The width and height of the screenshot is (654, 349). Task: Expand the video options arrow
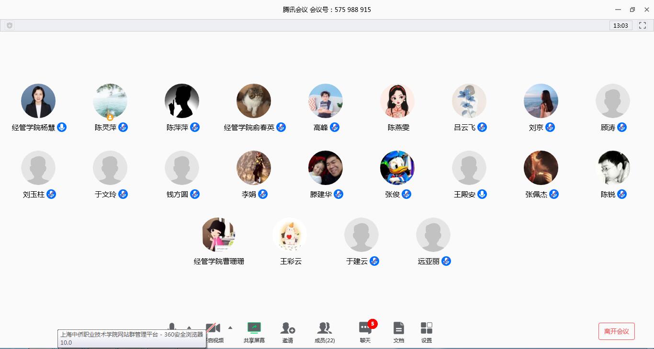click(x=230, y=327)
